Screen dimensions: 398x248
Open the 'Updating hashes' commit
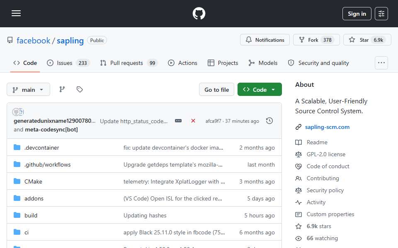point(145,215)
